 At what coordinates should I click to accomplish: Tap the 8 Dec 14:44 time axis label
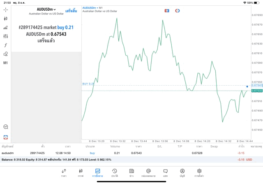click(x=245, y=141)
